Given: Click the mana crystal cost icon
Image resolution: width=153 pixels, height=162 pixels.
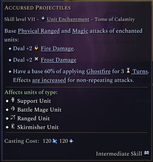Looking at the screenshot, I should pos(55,141).
